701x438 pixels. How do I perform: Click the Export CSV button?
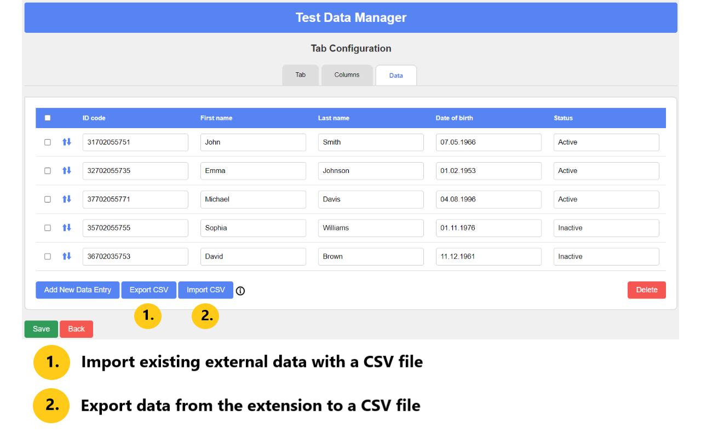point(148,290)
